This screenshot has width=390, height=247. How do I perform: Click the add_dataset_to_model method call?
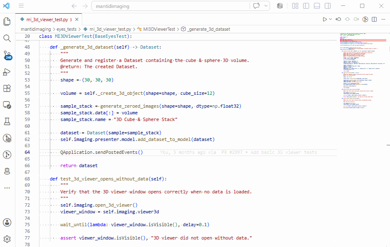click(x=164, y=139)
